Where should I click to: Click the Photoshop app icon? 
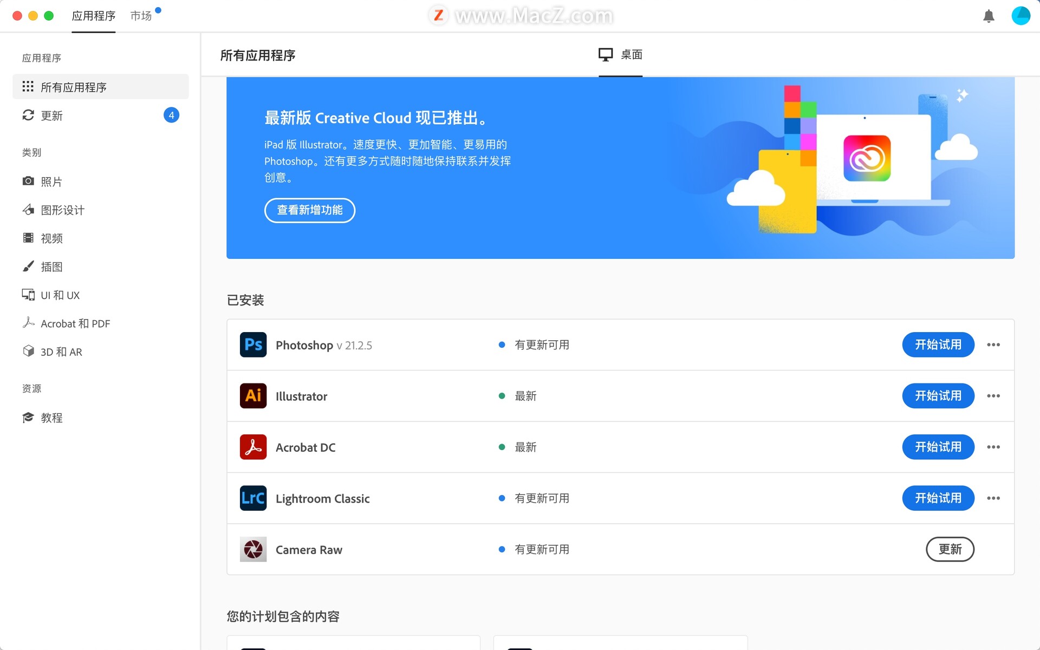[253, 344]
